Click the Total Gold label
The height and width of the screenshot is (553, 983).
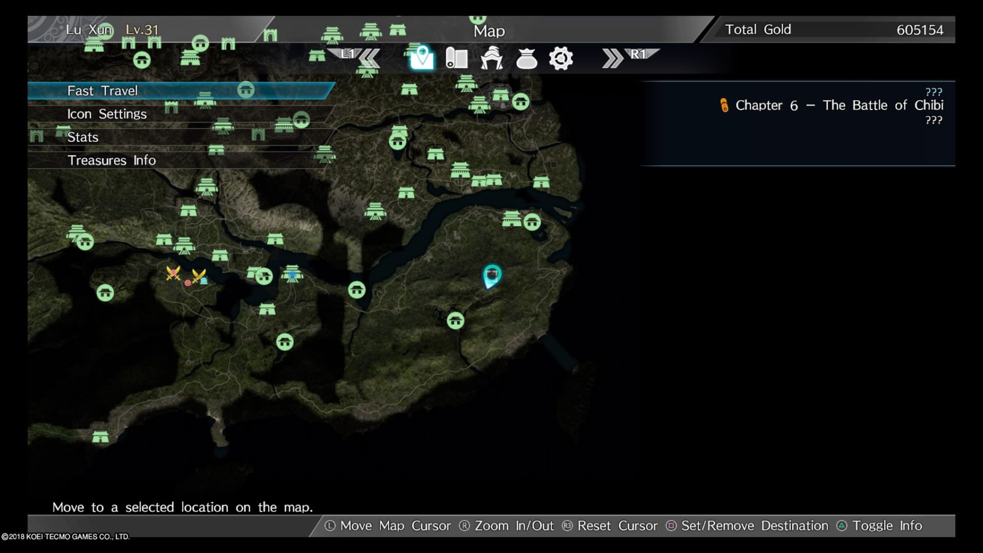click(x=758, y=29)
